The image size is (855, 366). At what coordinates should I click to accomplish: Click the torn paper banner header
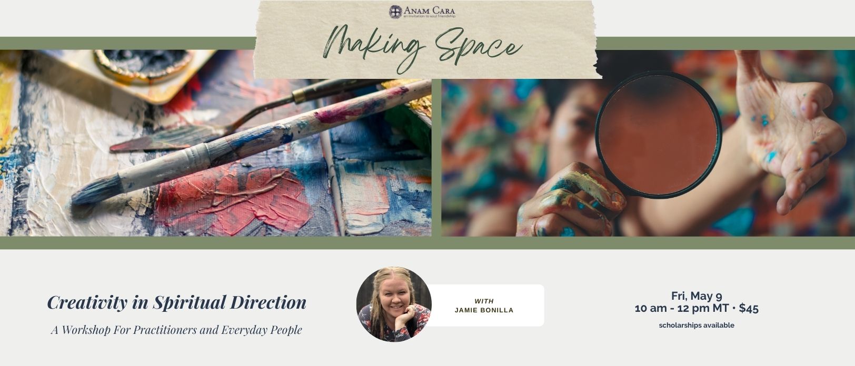(x=428, y=39)
